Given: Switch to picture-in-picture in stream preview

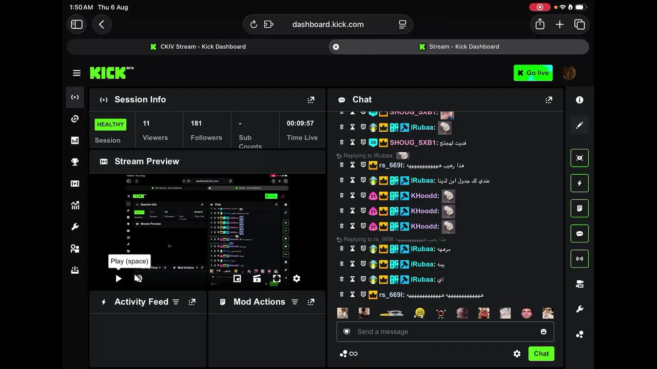Looking at the screenshot, I should [237, 278].
